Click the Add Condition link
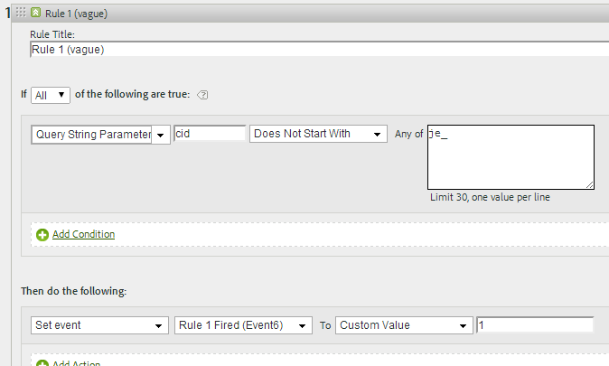 [83, 235]
